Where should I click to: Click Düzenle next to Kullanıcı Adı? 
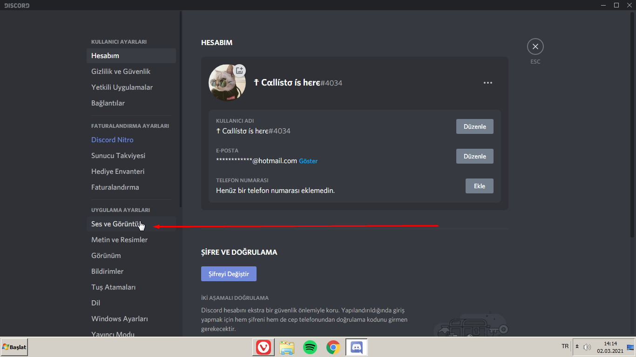click(474, 126)
